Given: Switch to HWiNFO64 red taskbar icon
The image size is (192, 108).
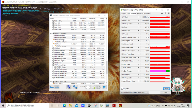Looking at the screenshot, I should pyautogui.click(x=114, y=105).
